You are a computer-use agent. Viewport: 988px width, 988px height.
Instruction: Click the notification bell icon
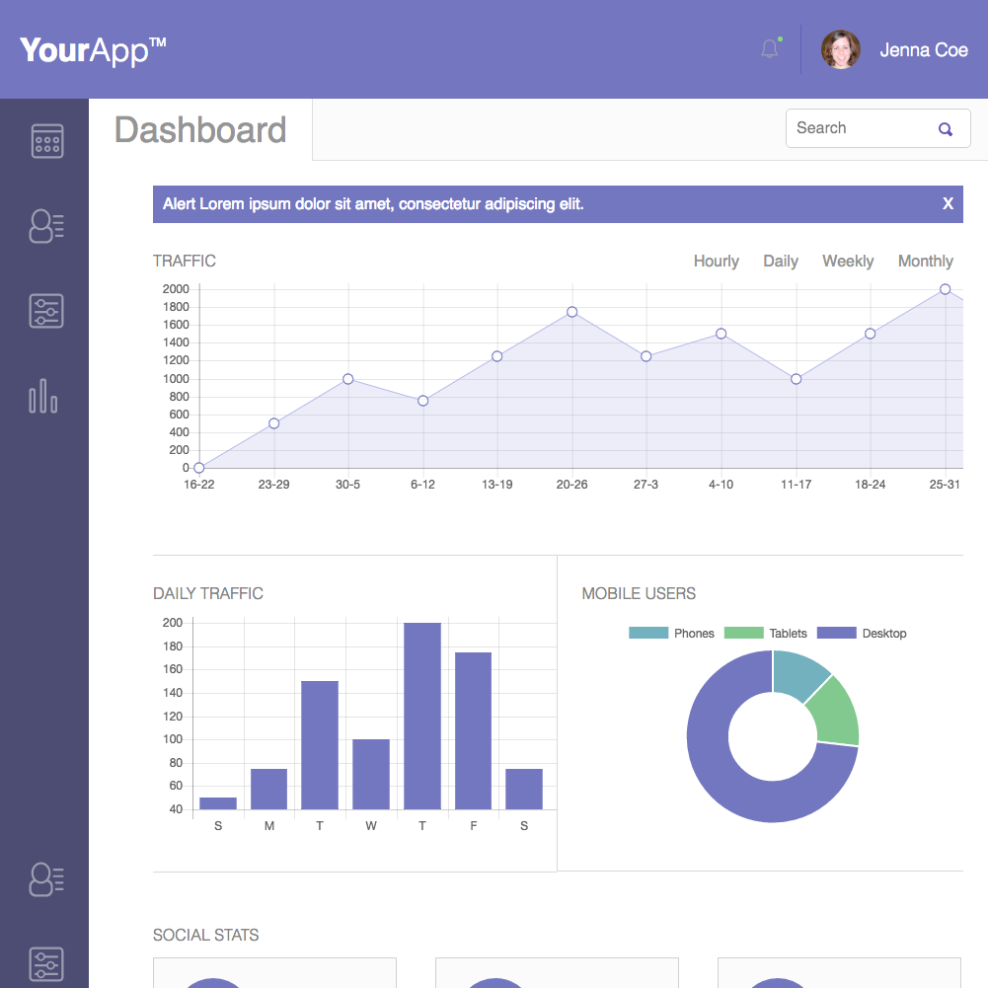[770, 49]
